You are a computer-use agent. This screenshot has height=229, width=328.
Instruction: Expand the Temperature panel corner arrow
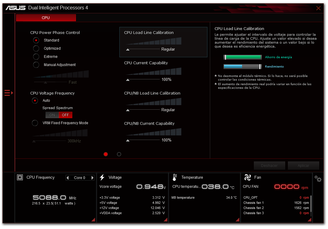point(237,219)
